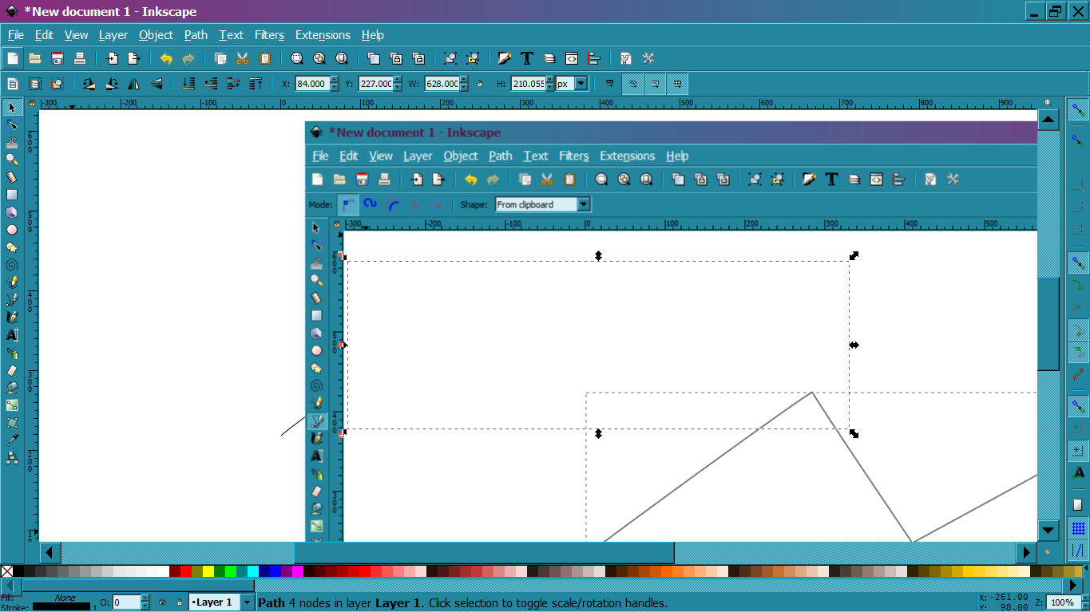Click the Undo arrow icon
The width and height of the screenshot is (1090, 612).
[166, 58]
